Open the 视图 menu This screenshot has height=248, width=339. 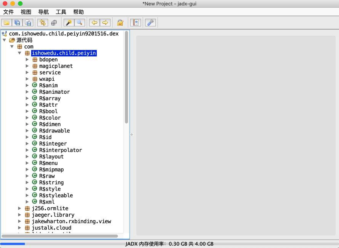point(26,12)
